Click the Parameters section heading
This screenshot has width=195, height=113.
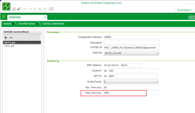53,32
